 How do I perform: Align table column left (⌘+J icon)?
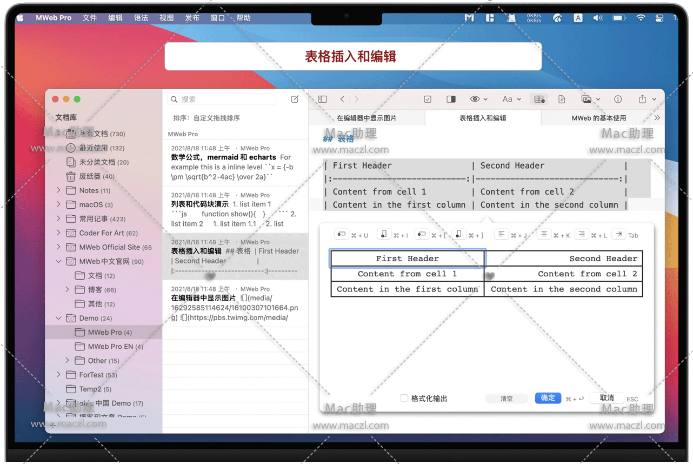tap(501, 234)
